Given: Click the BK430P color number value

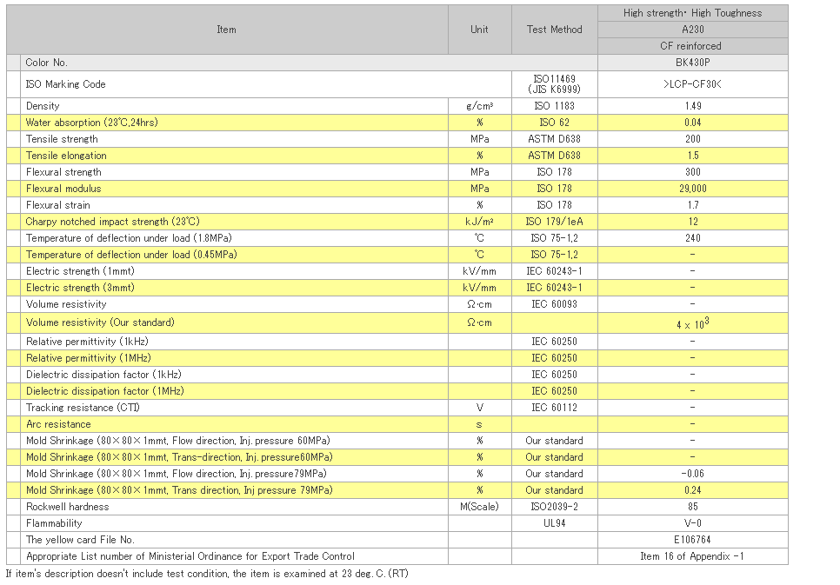Looking at the screenshot, I should [x=692, y=63].
